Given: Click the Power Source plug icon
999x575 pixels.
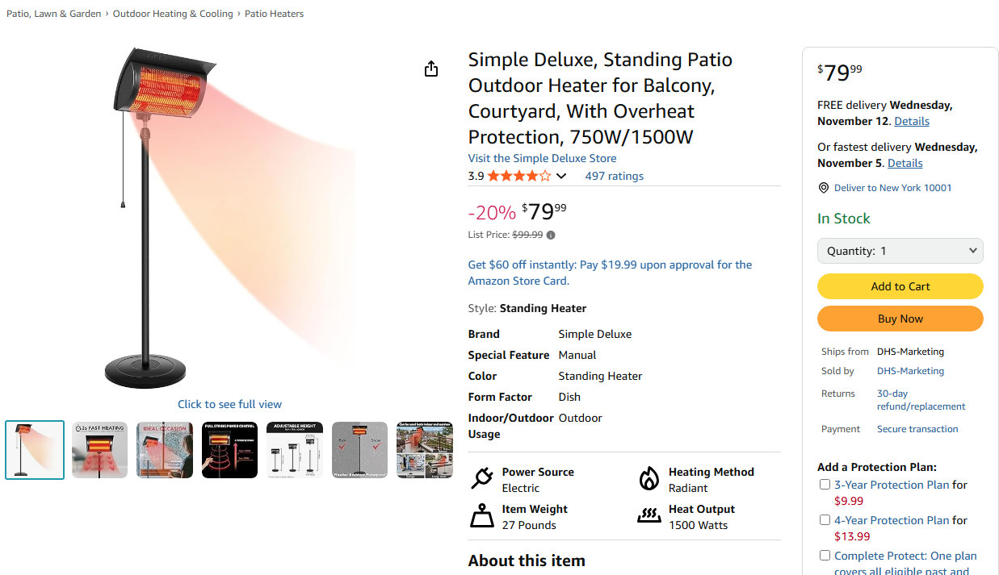Looking at the screenshot, I should click(x=482, y=479).
